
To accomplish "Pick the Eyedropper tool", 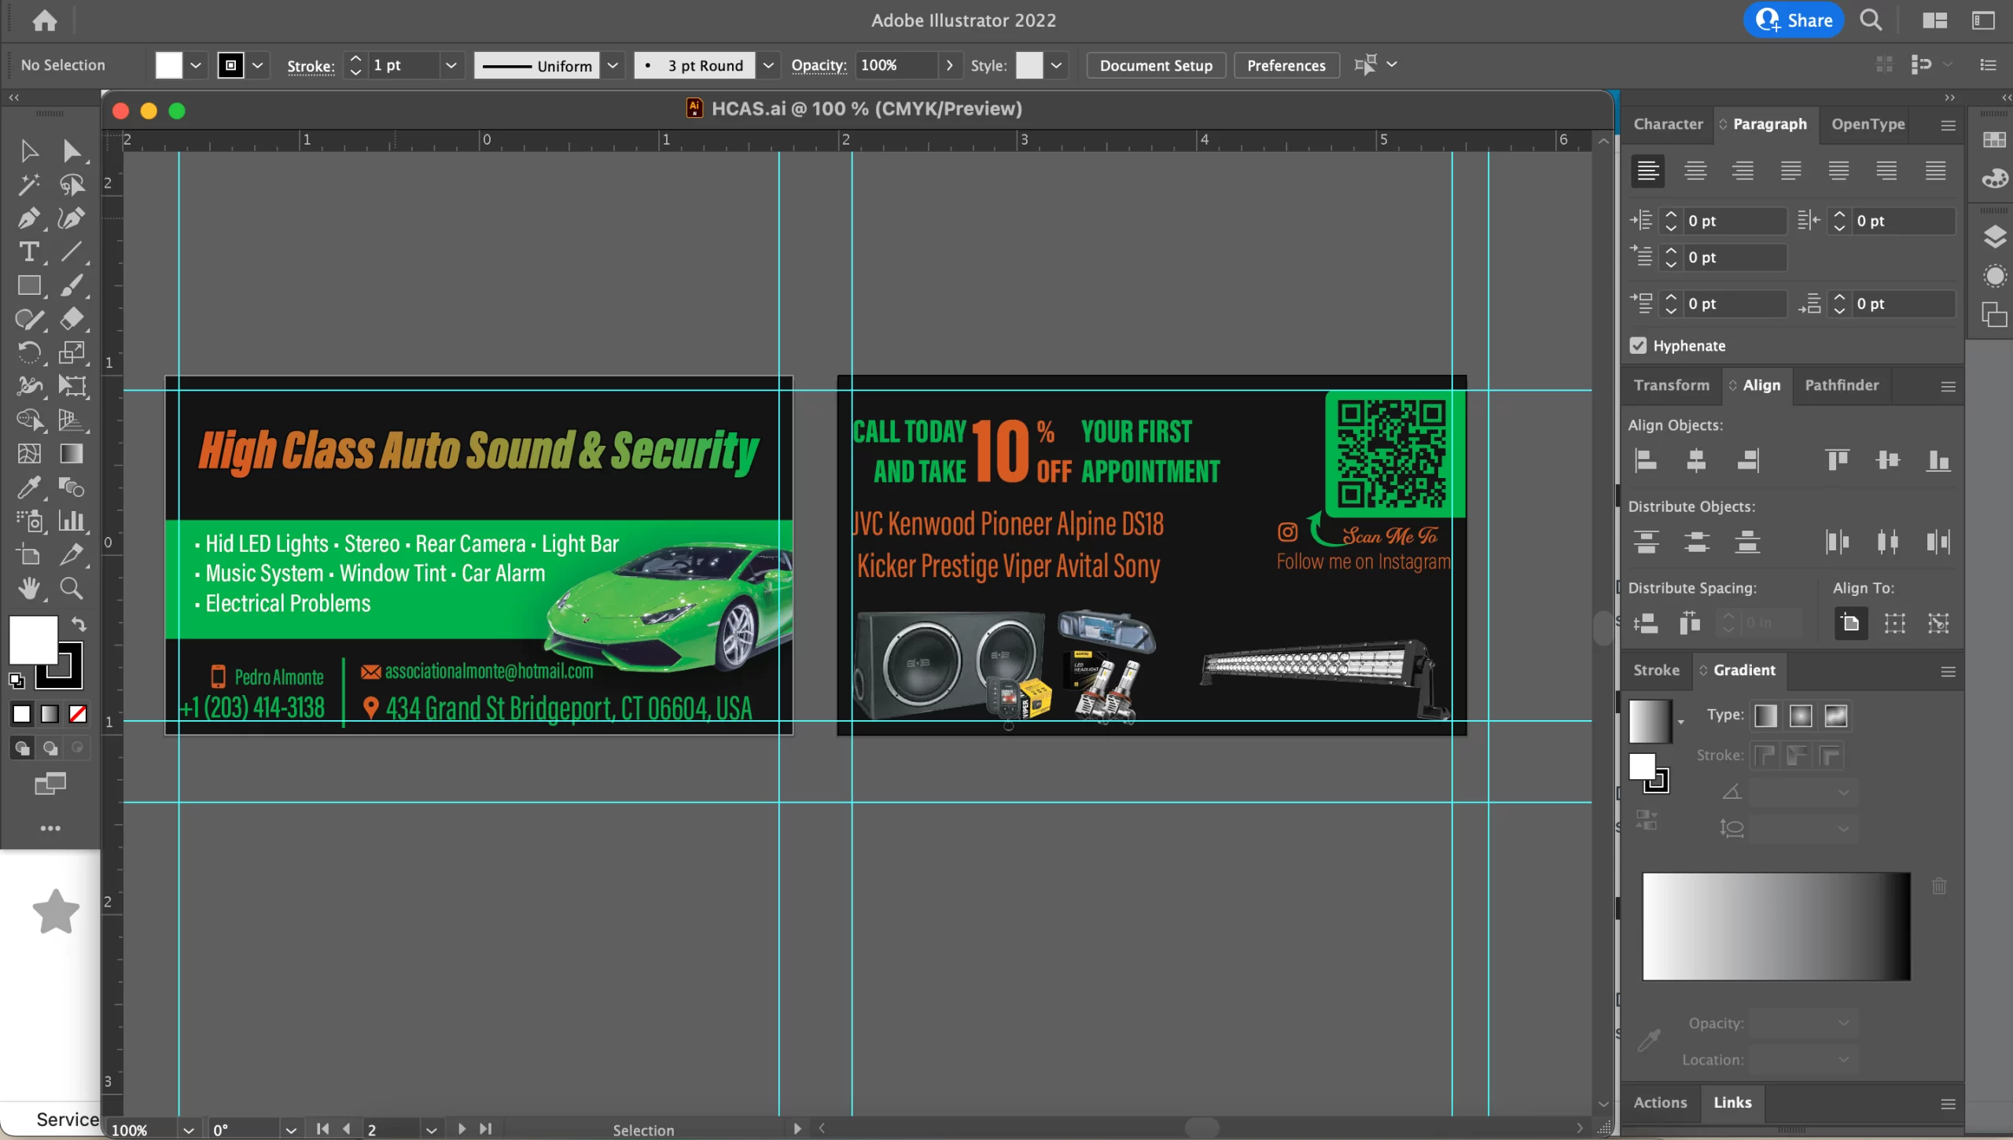I will point(29,487).
